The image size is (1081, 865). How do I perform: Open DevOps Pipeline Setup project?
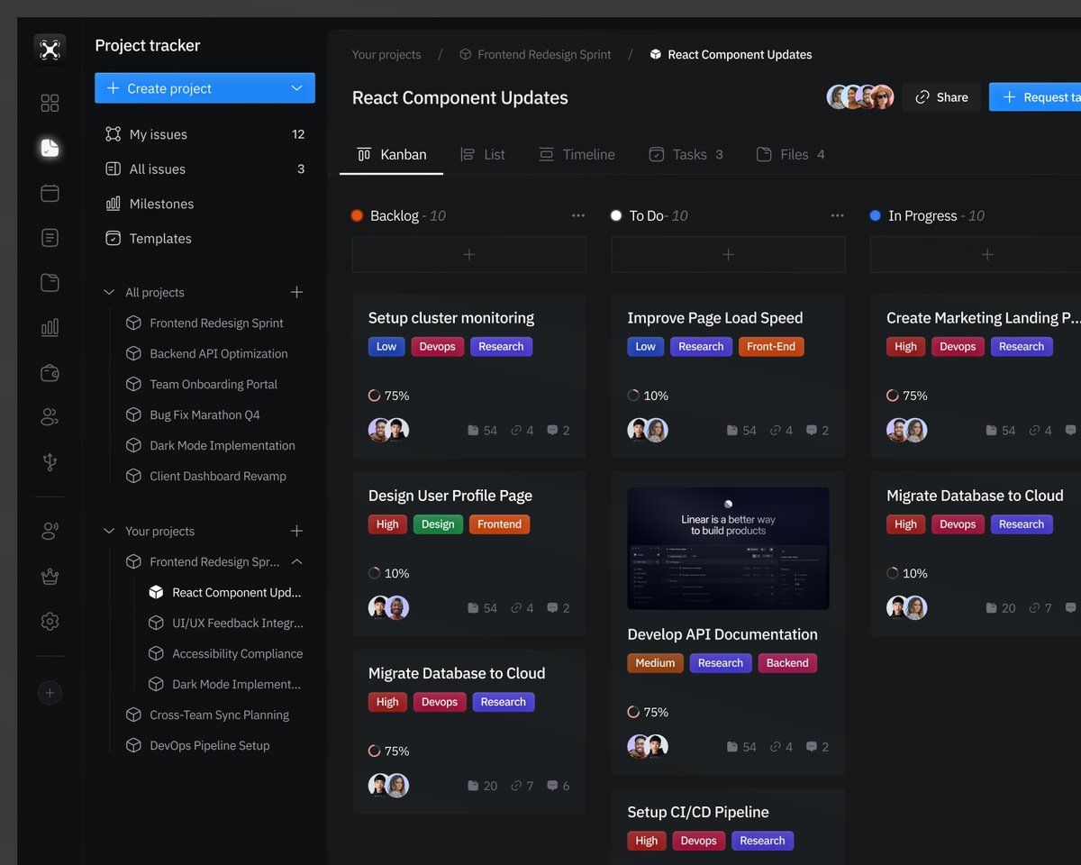coord(197,745)
